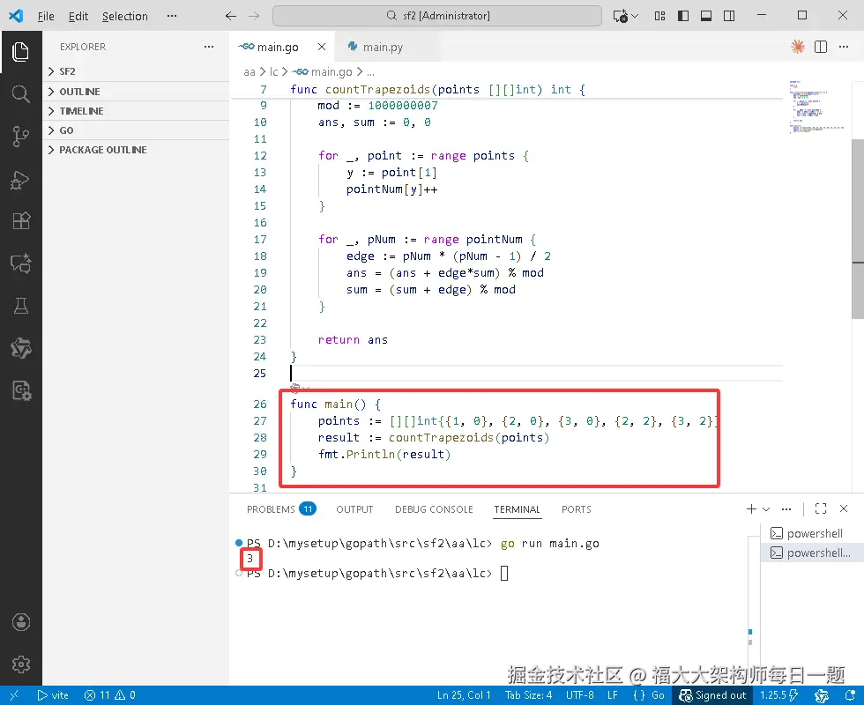864x705 pixels.
Task: Go forward with the right arrow
Action: pos(254,16)
